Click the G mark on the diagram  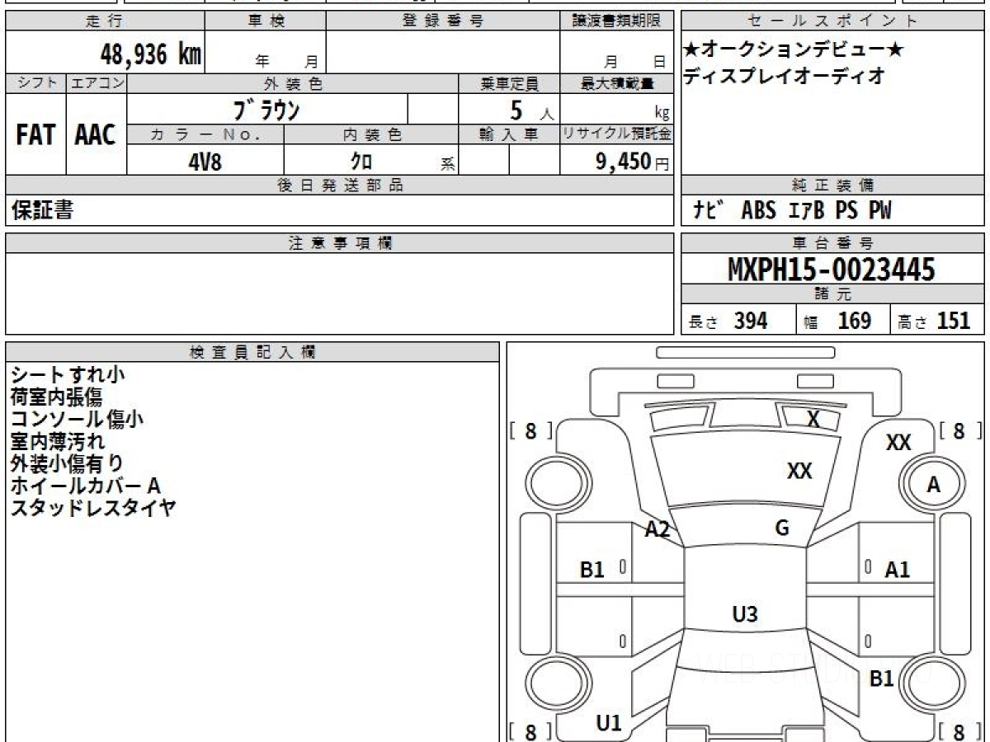(782, 529)
